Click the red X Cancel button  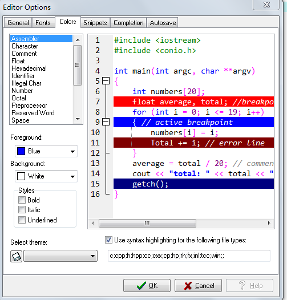[x=198, y=286]
